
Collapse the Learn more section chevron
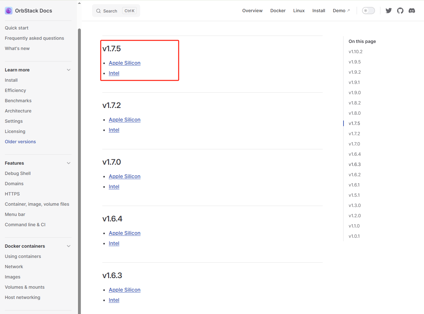pyautogui.click(x=69, y=70)
